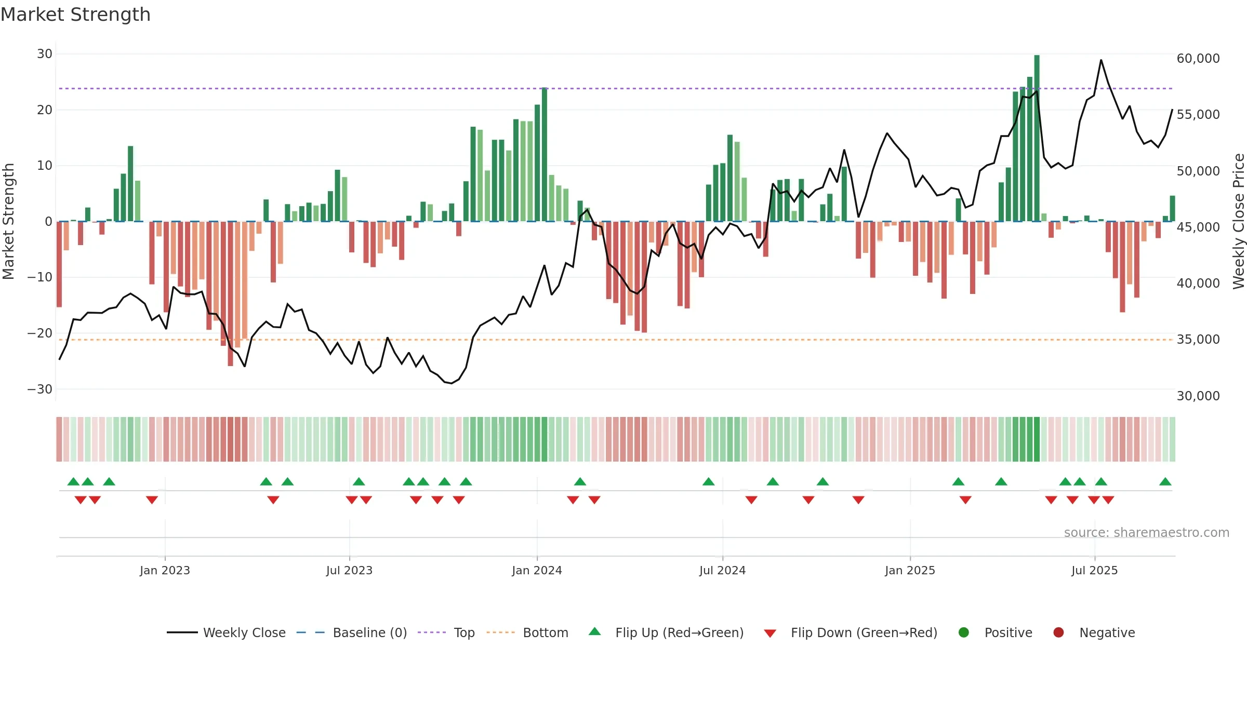Click the Jul 2023 axis label
This screenshot has height=701, width=1247.
[x=349, y=571]
